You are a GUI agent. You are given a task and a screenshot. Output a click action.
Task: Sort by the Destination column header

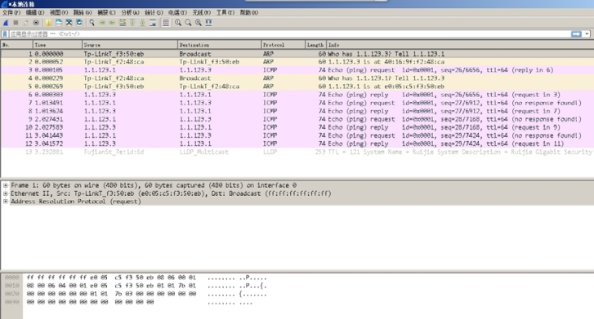[219, 45]
